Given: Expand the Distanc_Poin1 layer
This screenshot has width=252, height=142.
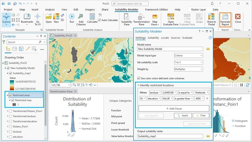Looking at the screenshot, I should click(x=8, y=127).
